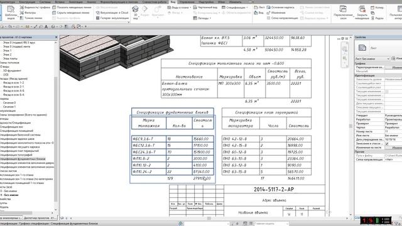
Task: Click the project browser vertical scrollbar
Action: tap(55, 126)
